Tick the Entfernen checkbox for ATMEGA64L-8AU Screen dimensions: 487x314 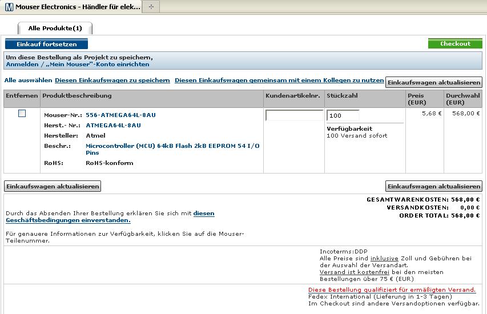pyautogui.click(x=22, y=114)
